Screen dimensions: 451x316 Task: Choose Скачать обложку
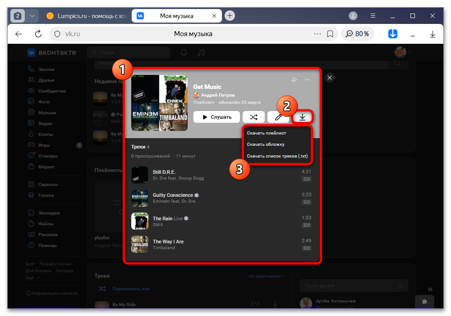click(266, 144)
